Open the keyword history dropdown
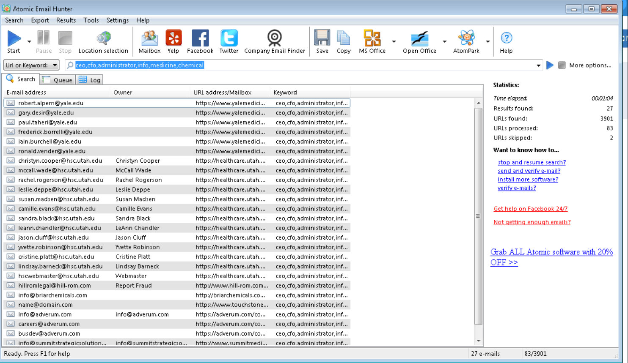Image resolution: width=628 pixels, height=363 pixels. [x=538, y=65]
